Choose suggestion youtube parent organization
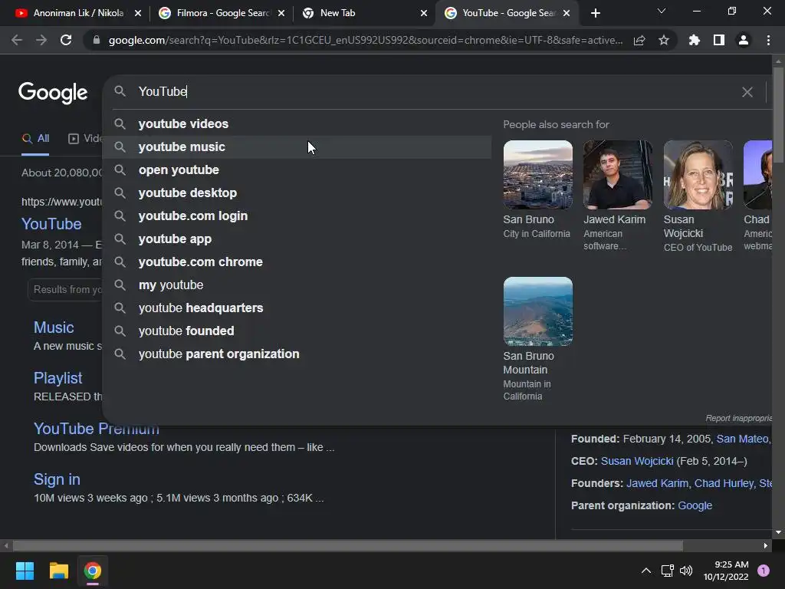The image size is (785, 589). pyautogui.click(x=297, y=354)
